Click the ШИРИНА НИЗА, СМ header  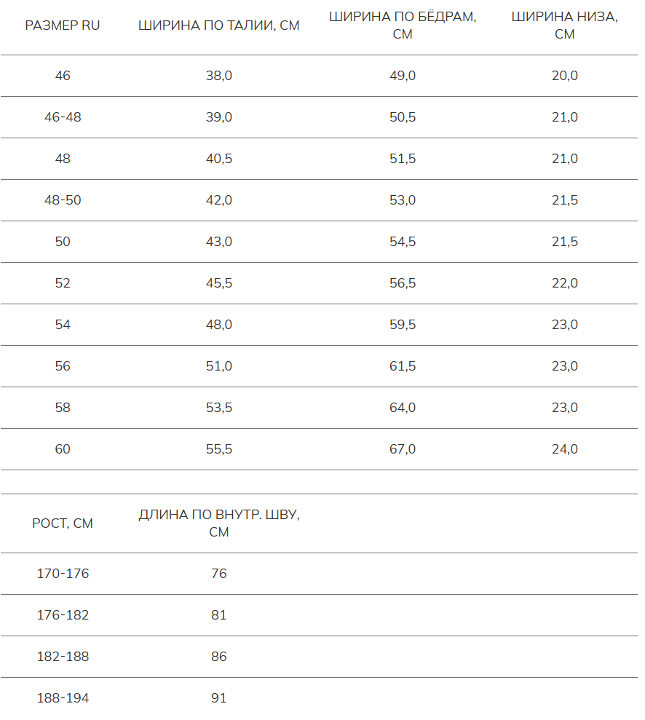click(564, 25)
